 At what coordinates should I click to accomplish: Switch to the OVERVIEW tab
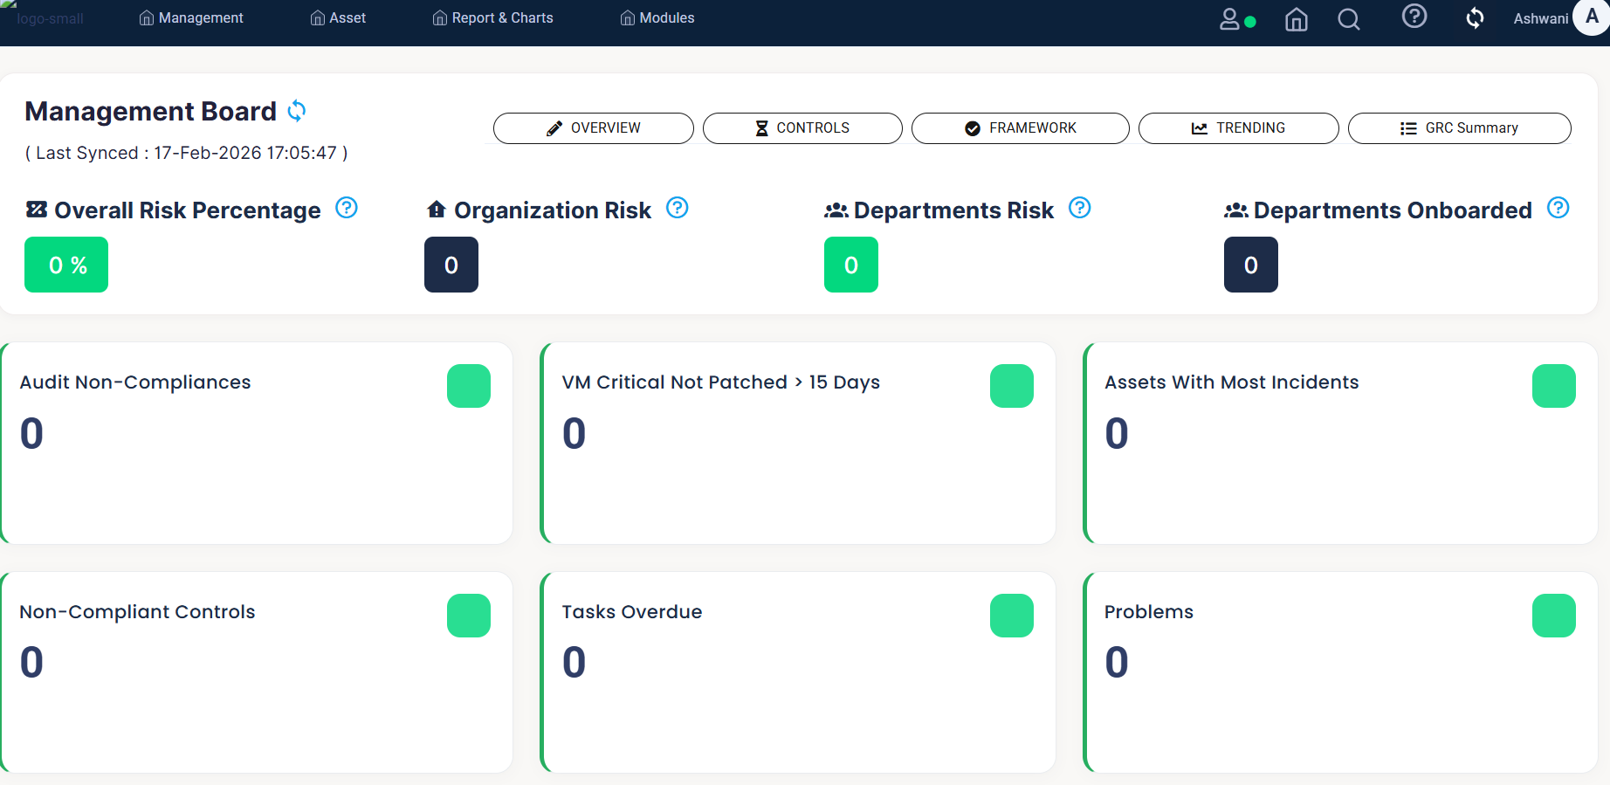pyautogui.click(x=594, y=128)
